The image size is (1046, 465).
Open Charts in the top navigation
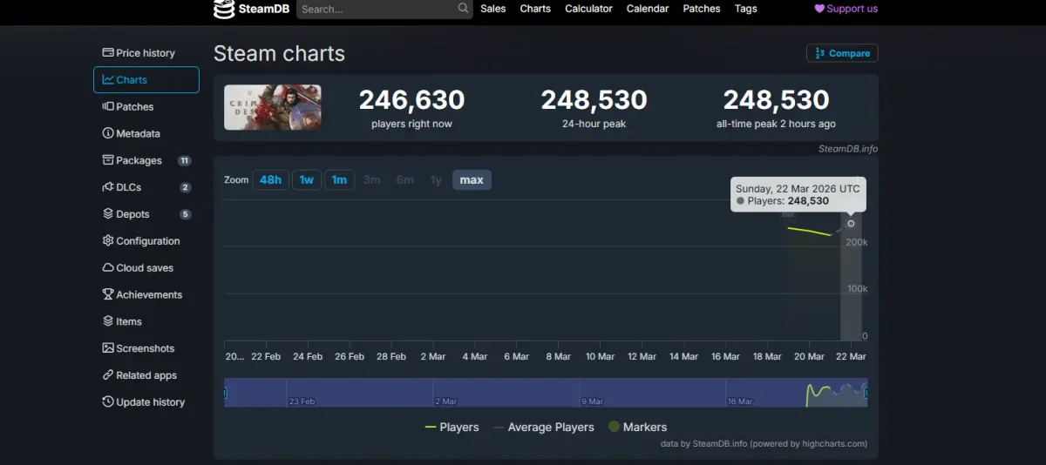(x=535, y=9)
